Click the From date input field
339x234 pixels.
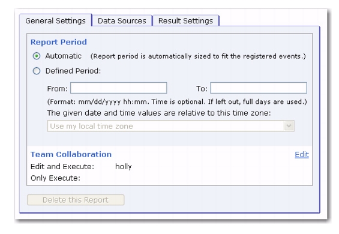coord(118,88)
